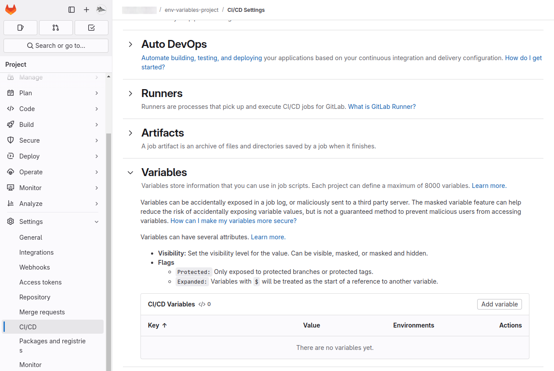
Task: Open assigned issues shortcut
Action: pos(20,28)
